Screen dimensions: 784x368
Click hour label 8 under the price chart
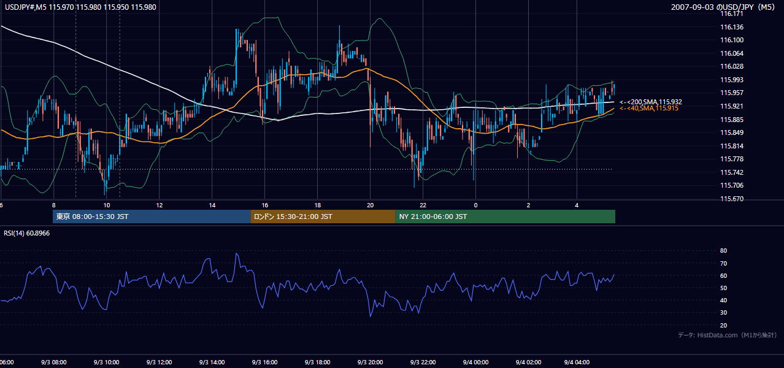[54, 205]
